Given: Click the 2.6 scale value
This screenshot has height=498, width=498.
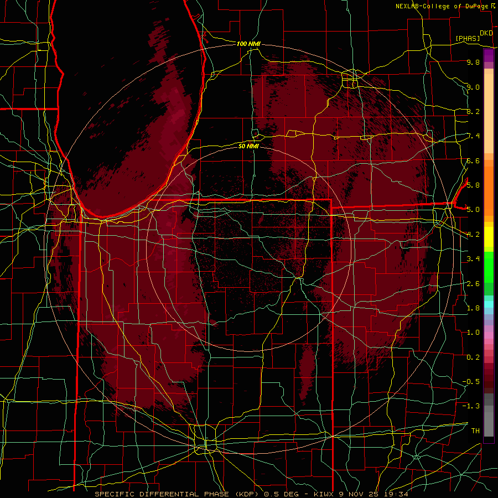Looking at the screenshot, I should (473, 284).
